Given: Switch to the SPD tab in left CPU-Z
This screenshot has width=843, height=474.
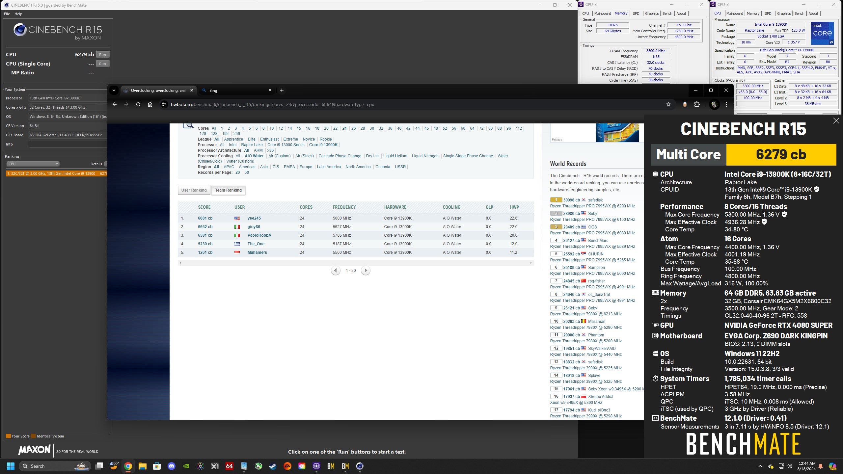Looking at the screenshot, I should [x=636, y=13].
